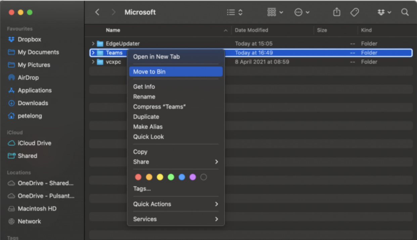Screen dimensions: 417x240
Task: Open iCloud Drive in sidebar
Action: coord(34,143)
